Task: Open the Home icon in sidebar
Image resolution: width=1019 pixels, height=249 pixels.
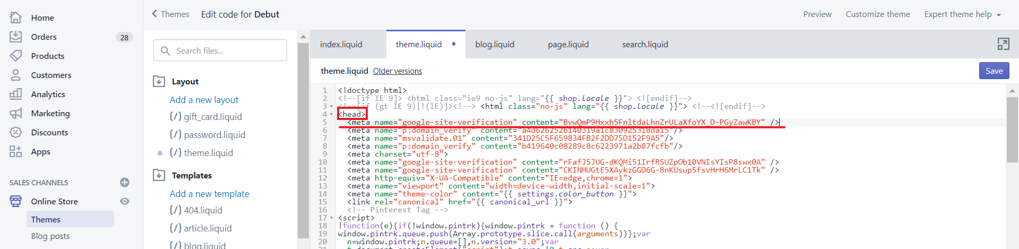Action: (16, 18)
